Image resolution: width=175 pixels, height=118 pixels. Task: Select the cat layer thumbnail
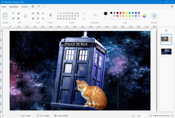(x=166, y=39)
